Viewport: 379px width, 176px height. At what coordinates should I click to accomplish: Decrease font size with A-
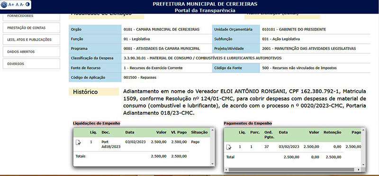(x=22, y=4)
